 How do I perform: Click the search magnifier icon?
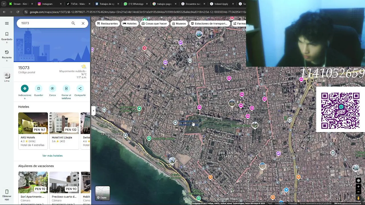click(x=73, y=23)
